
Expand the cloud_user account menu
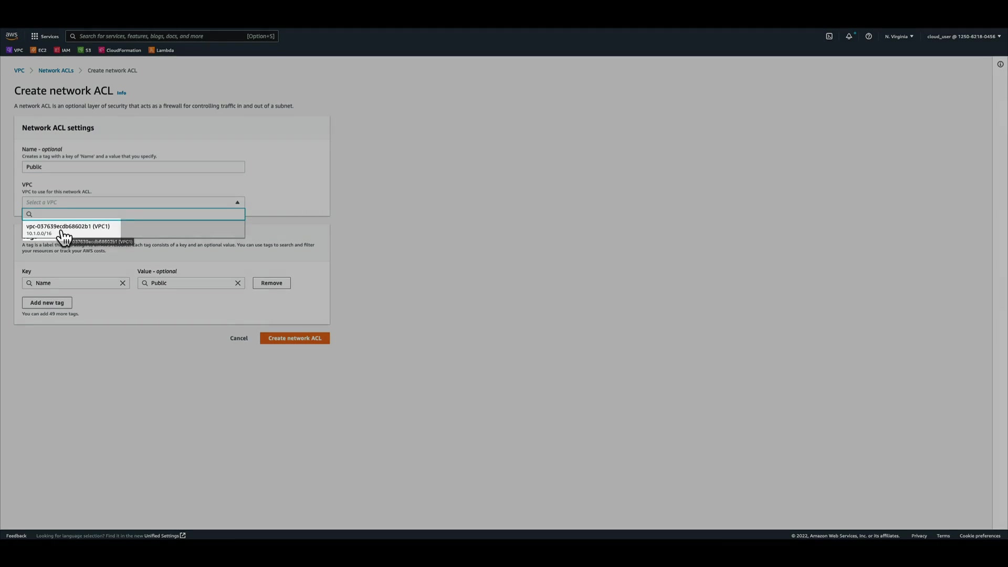(963, 36)
